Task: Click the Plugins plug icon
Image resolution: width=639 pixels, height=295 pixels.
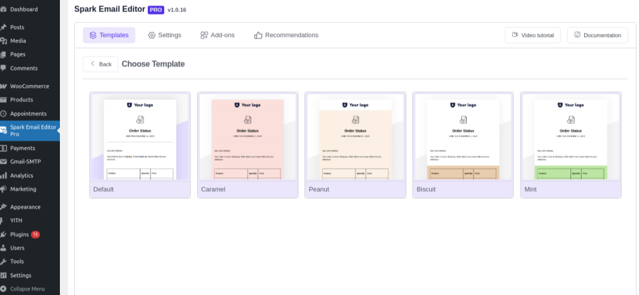Action: pyautogui.click(x=3, y=235)
